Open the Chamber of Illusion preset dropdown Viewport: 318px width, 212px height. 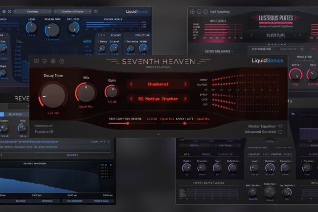coord(72,12)
